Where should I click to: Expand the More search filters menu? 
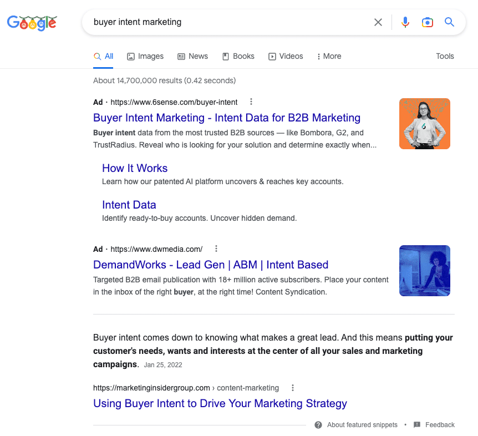coord(328,56)
